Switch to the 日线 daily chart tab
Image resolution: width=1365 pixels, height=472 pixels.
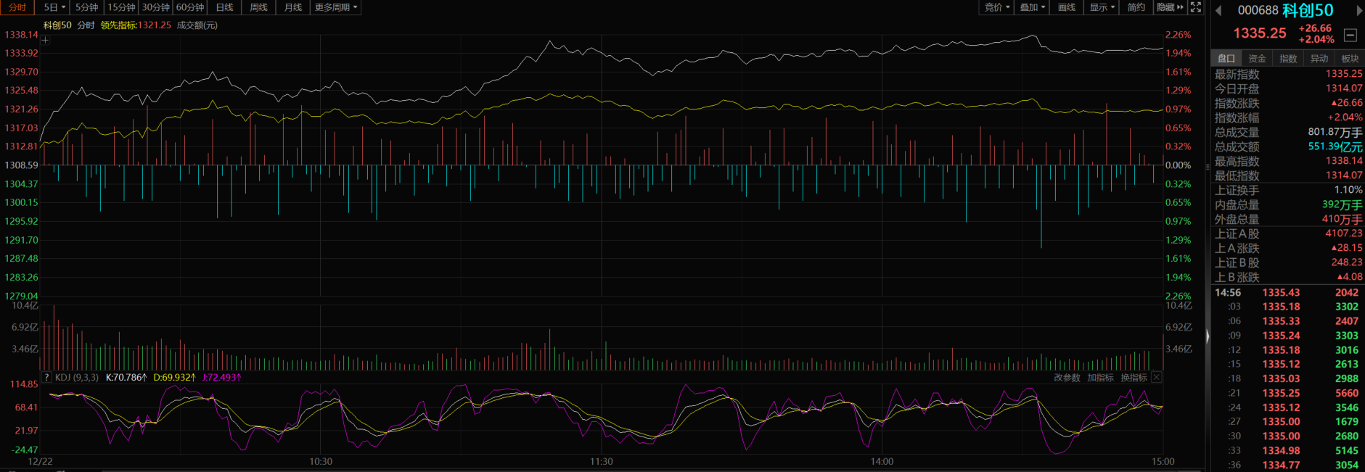click(x=225, y=7)
